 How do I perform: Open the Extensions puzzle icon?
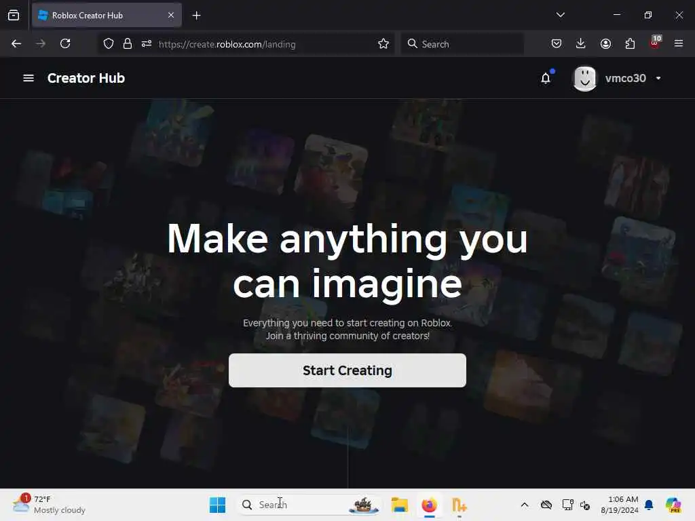pyautogui.click(x=630, y=44)
